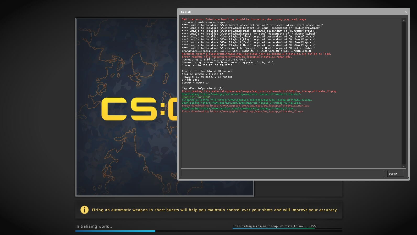Click the console scrollbar up arrow

(x=404, y=20)
